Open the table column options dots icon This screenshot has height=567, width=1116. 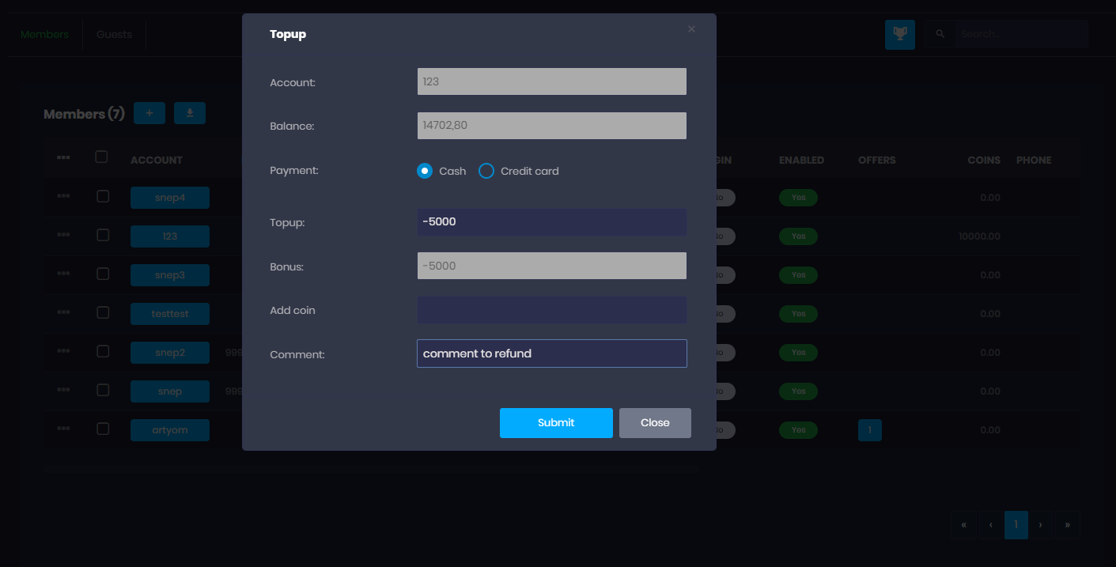coord(63,158)
